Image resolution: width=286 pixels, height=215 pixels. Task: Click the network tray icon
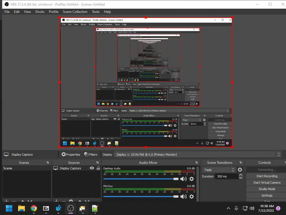[x=245, y=208]
